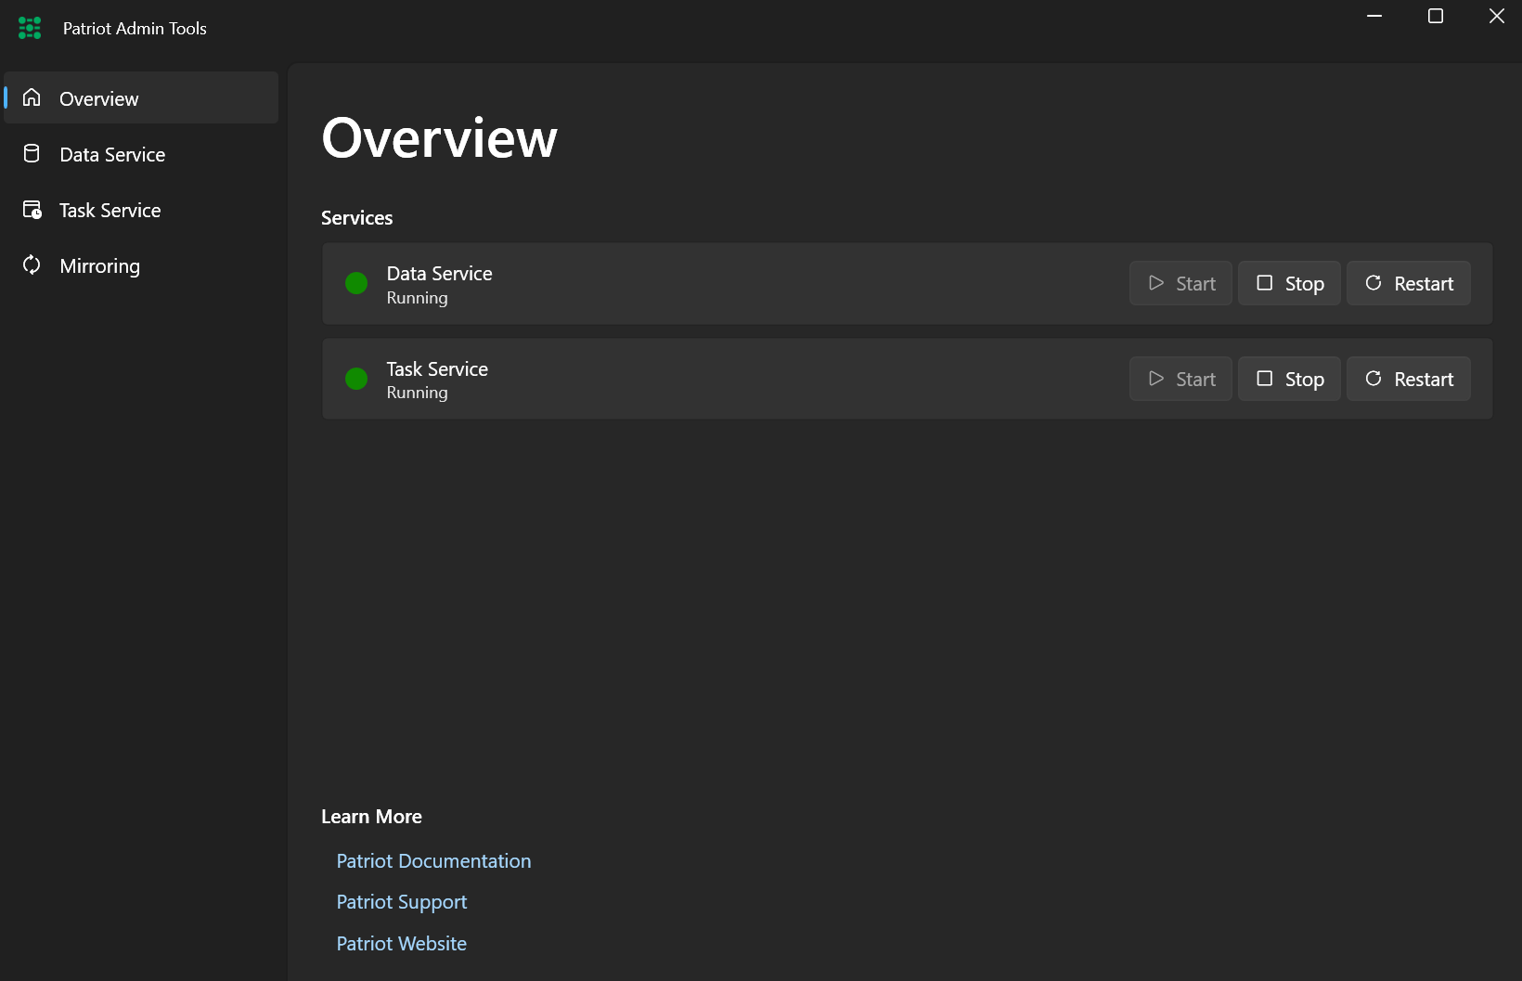Click the Overview page title

pyautogui.click(x=440, y=138)
